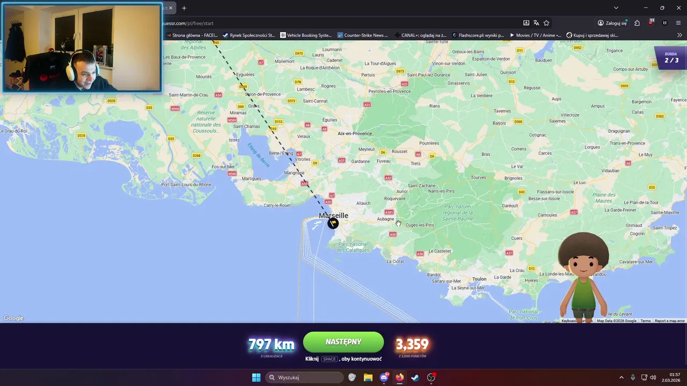The height and width of the screenshot is (386, 687).
Task: Click microphone tray icon
Action: point(633,377)
